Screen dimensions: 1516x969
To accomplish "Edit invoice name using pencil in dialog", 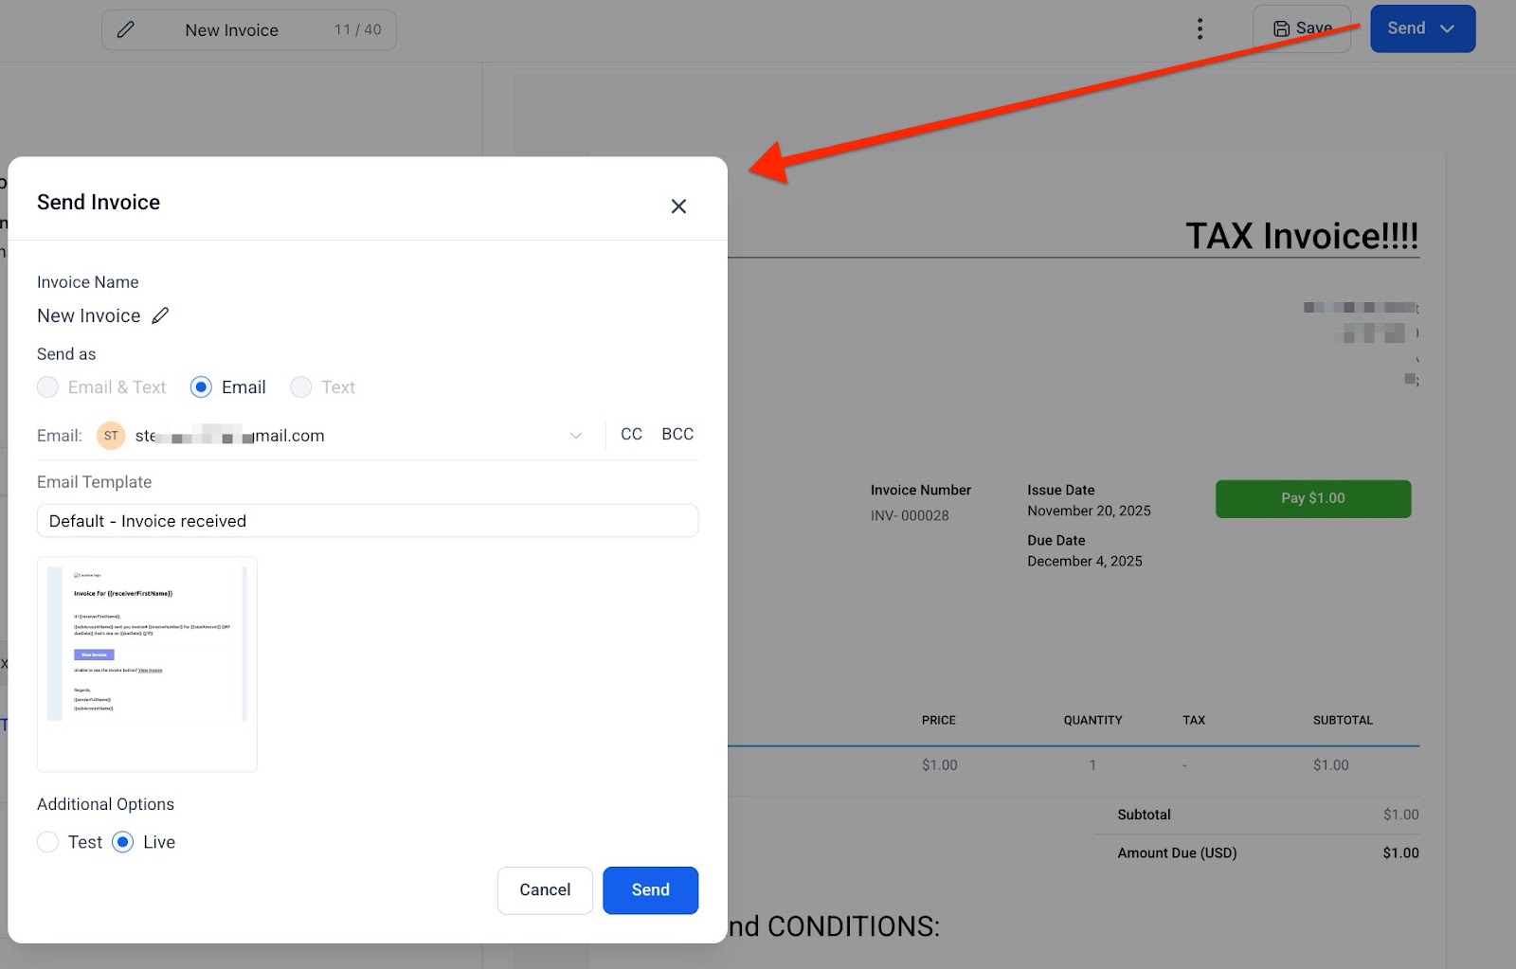I will click(x=160, y=315).
